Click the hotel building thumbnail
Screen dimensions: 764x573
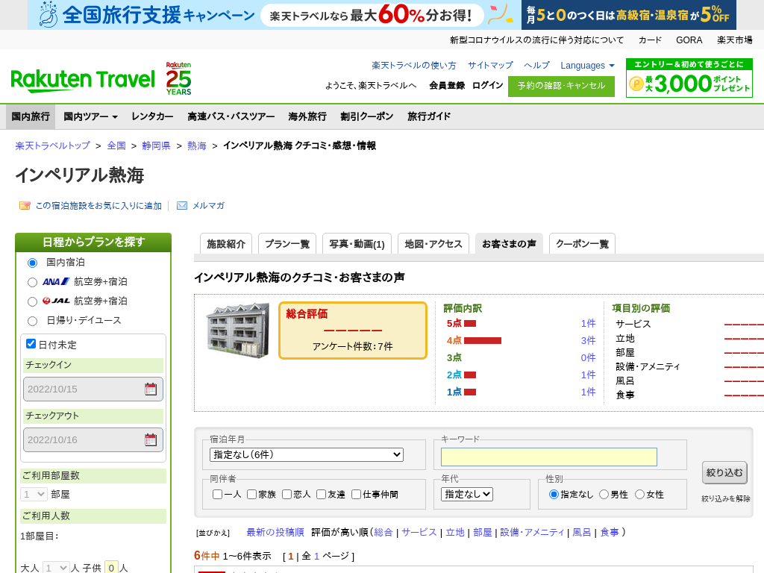click(x=238, y=330)
